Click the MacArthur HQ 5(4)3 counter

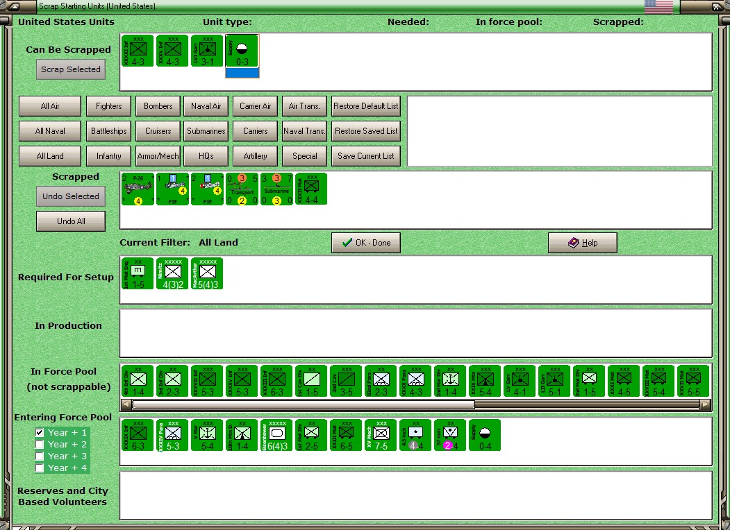[207, 273]
